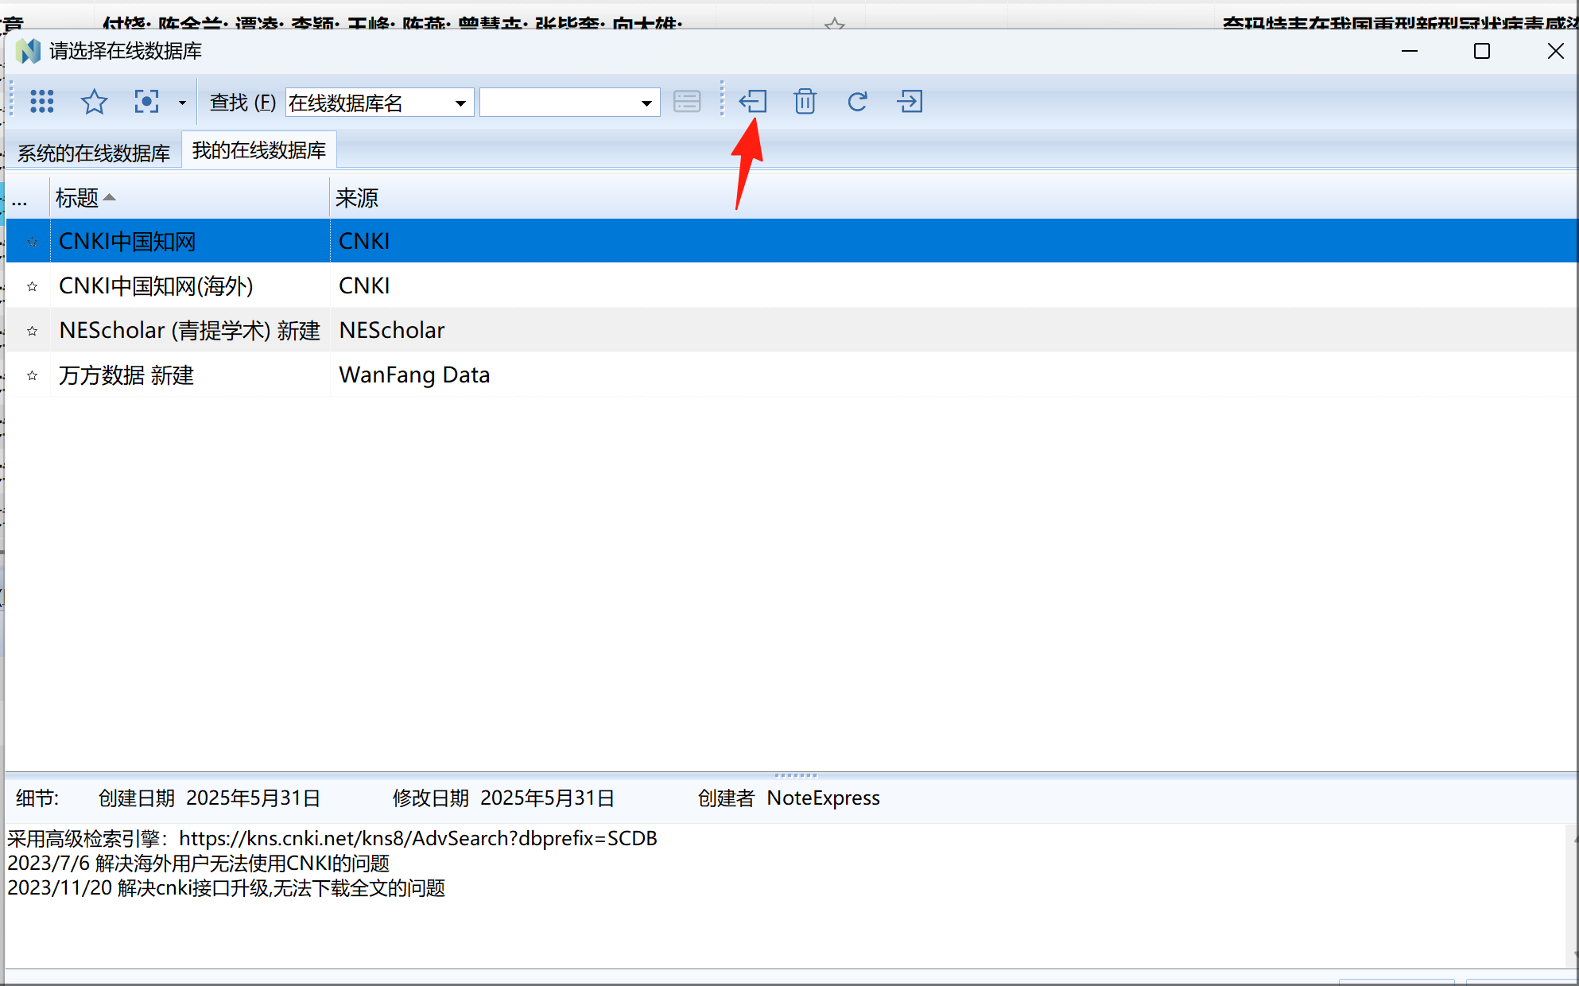This screenshot has height=986, width=1579.
Task: Click the trash delete icon
Action: click(805, 102)
